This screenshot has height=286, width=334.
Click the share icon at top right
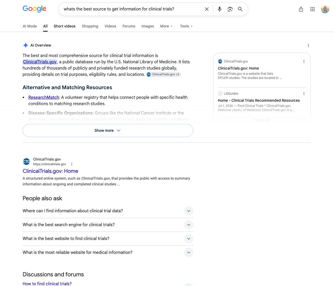pos(301,9)
